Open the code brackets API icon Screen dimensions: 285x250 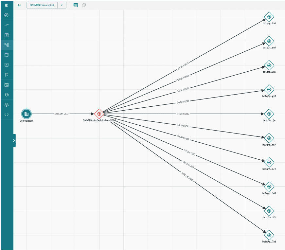[7, 115]
